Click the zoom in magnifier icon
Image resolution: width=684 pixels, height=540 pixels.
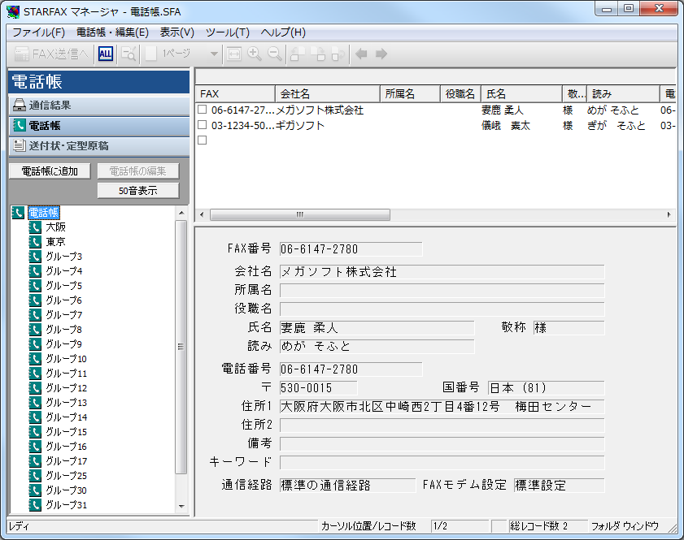click(255, 54)
